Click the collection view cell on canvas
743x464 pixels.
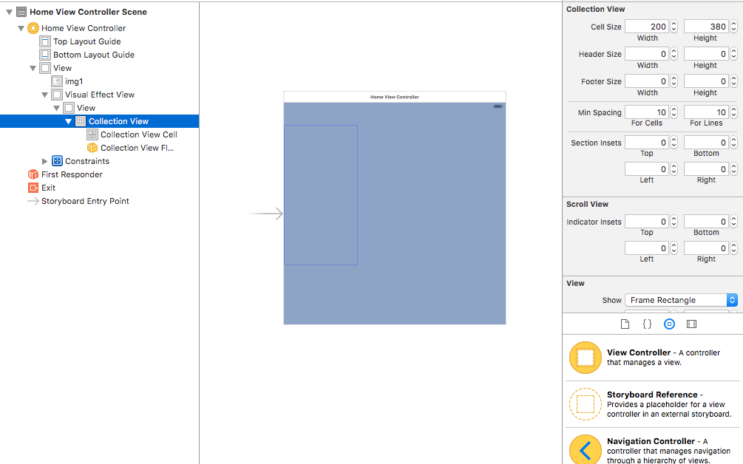(321, 195)
